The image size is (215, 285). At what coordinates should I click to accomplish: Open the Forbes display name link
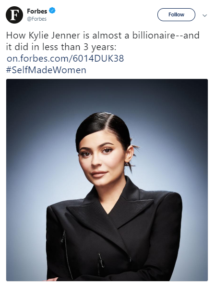tap(37, 11)
